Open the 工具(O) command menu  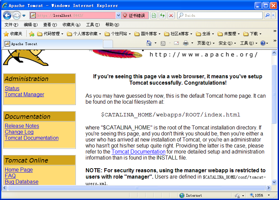click(x=249, y=43)
